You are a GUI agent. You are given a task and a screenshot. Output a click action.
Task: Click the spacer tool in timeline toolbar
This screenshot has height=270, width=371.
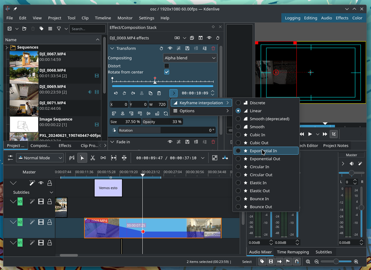point(103,158)
